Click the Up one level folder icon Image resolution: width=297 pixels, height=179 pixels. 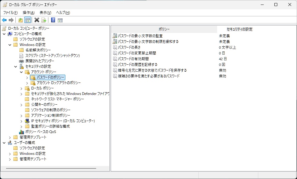20,20
